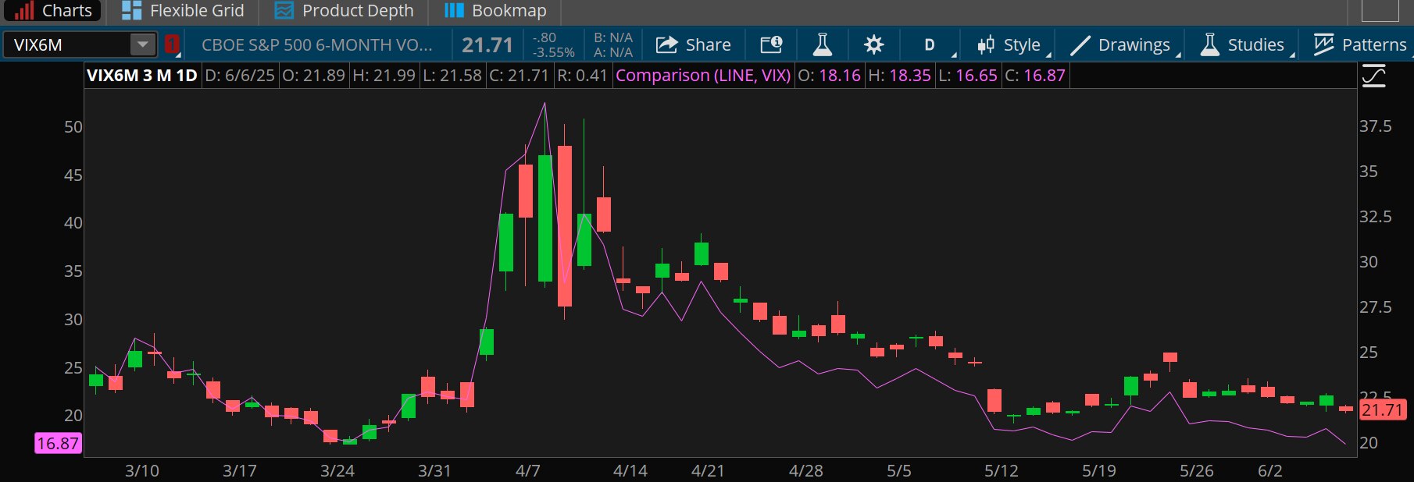Click the pink 16.87 comparison value label
The height and width of the screenshot is (482, 1414).
[58, 444]
